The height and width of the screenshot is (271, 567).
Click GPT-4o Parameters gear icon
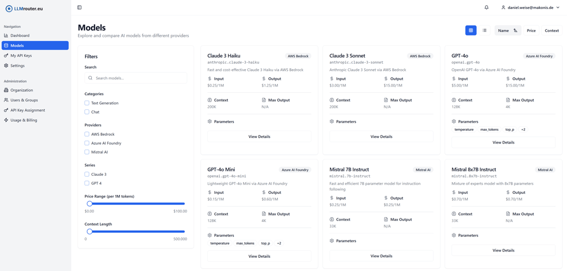coord(454,122)
